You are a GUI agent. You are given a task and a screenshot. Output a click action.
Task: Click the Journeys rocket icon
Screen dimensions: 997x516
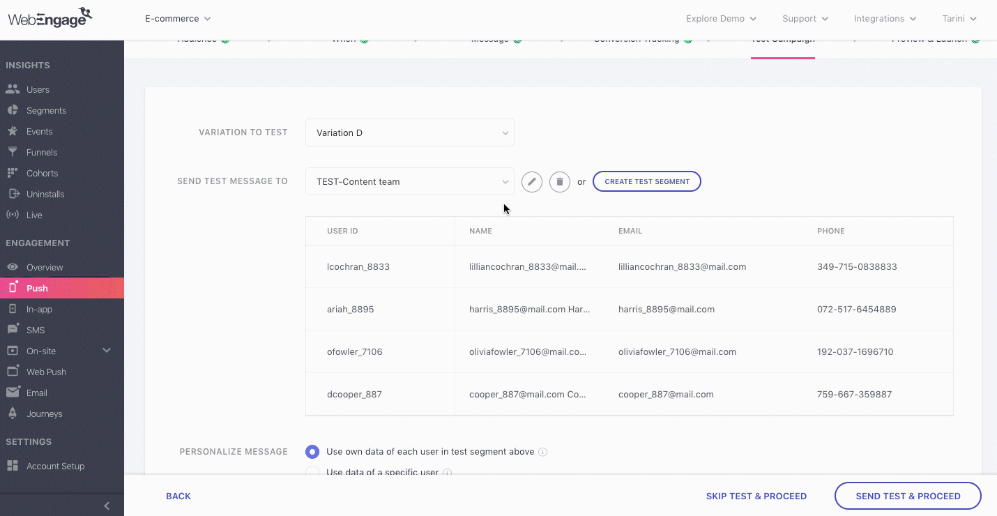(13, 413)
